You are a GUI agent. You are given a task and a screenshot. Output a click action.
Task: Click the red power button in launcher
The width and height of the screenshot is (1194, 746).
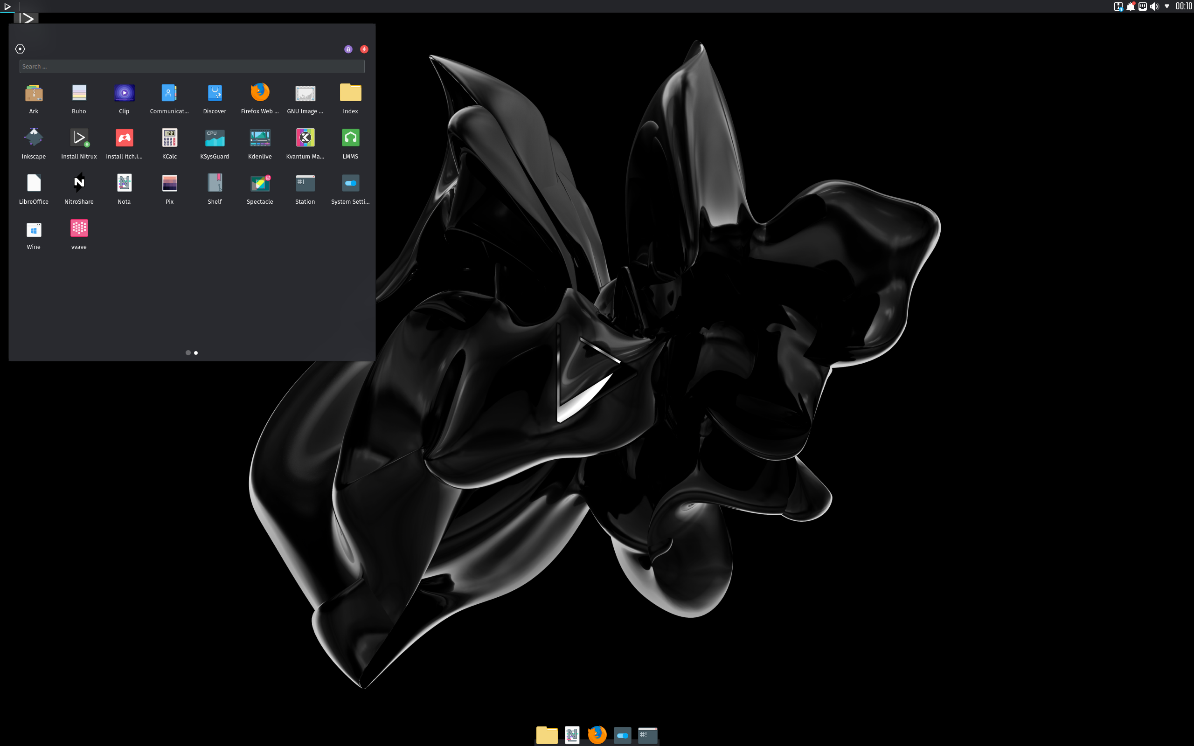[x=364, y=49]
